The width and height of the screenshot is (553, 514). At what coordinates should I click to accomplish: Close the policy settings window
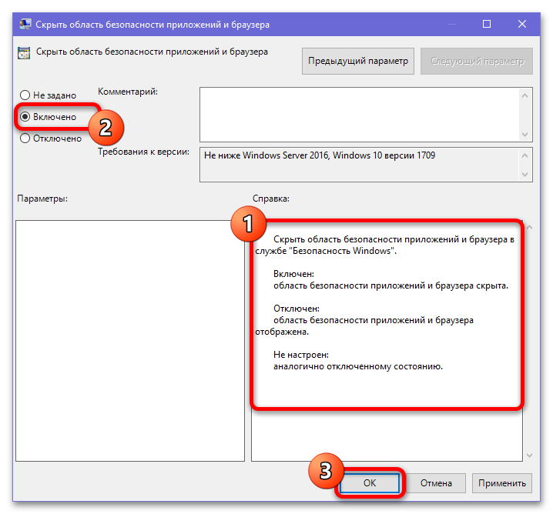coord(522,24)
